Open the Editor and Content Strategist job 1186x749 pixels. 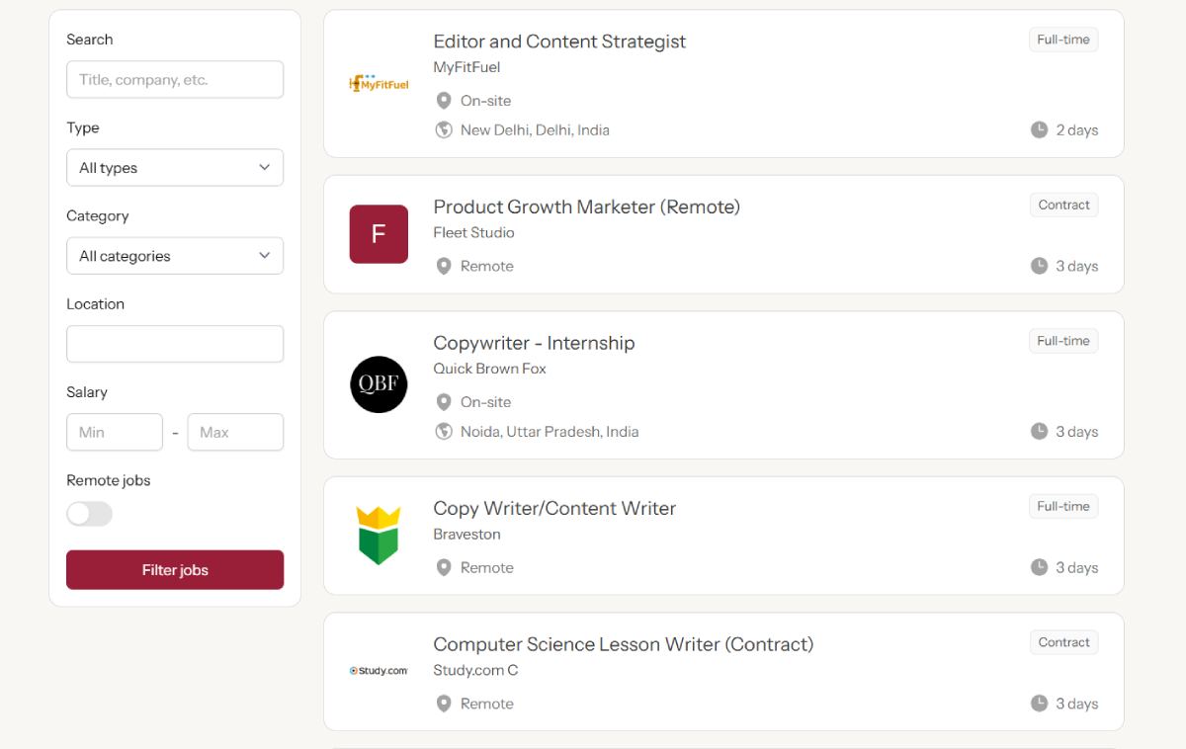[559, 42]
